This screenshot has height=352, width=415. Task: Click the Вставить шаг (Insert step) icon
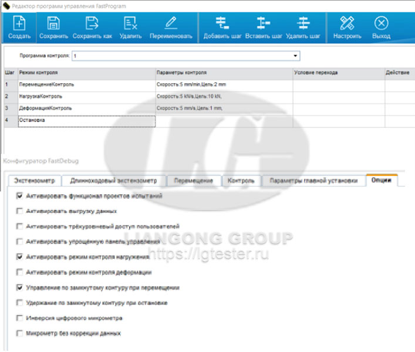pos(264,23)
